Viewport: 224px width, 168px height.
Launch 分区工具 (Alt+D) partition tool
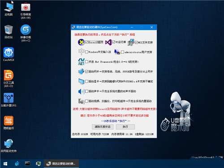coord(9,79)
